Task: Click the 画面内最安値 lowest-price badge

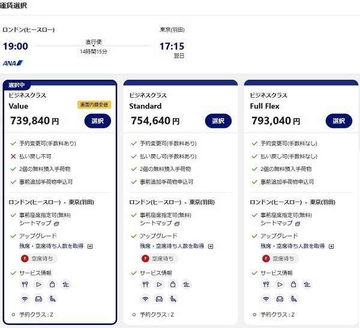Action: [94, 104]
